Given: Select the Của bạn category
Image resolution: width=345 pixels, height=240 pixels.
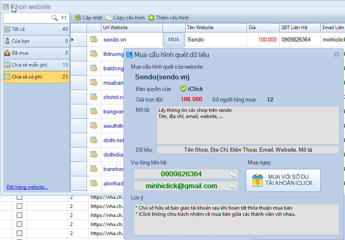Looking at the screenshot, I should (36, 41).
